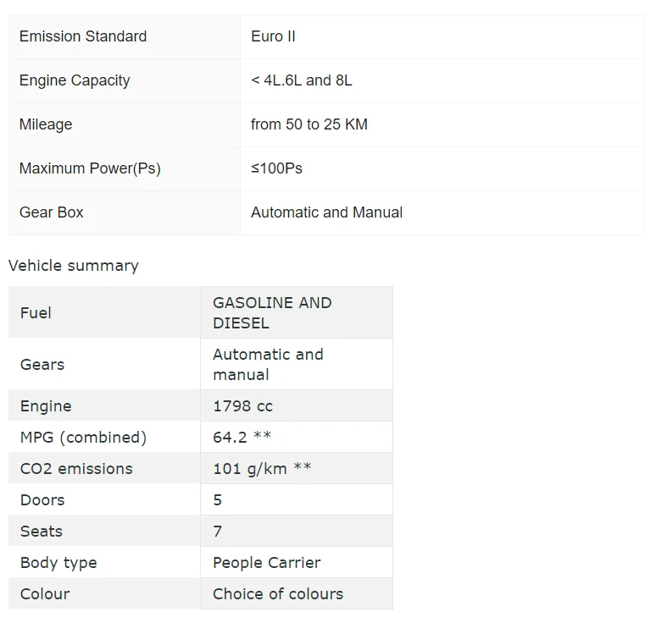Viewport: 656px width, 623px height.
Task: Select the ≤100Ps value cell
Action: pos(276,168)
